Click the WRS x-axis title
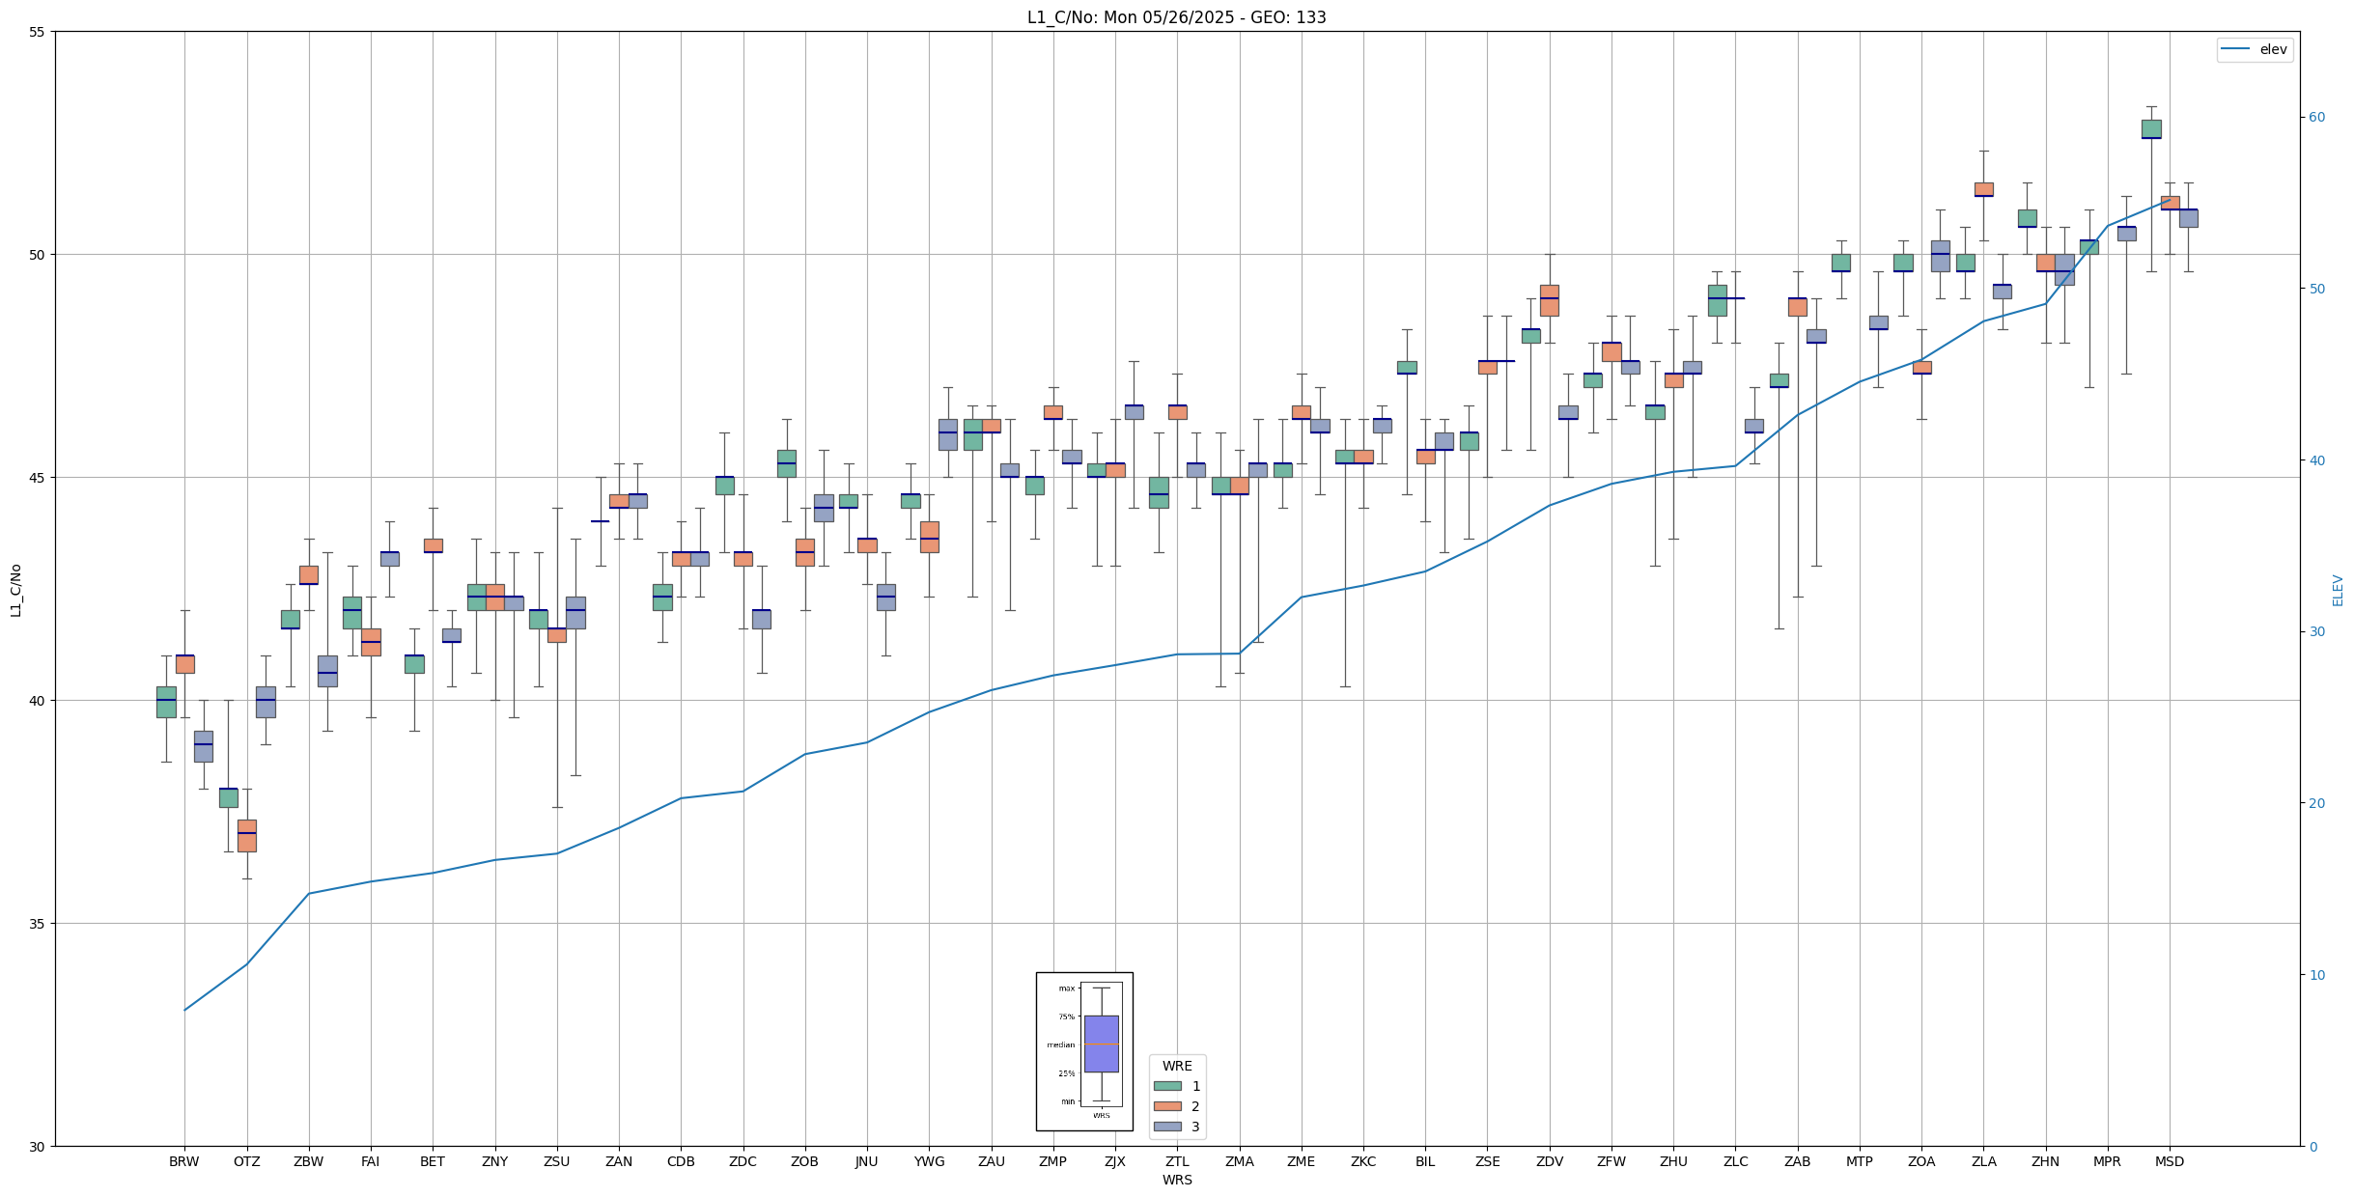The width and height of the screenshot is (2354, 1197). (1176, 1180)
